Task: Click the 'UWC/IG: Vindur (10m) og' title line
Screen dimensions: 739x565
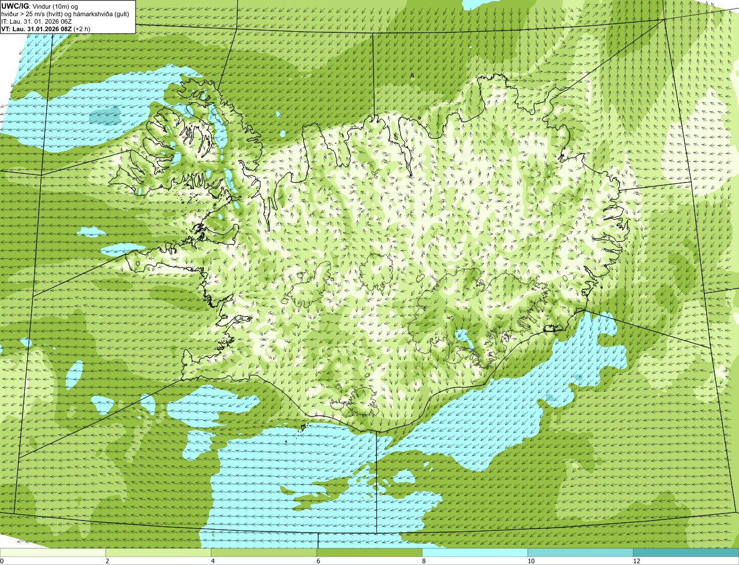Action: (x=40, y=6)
